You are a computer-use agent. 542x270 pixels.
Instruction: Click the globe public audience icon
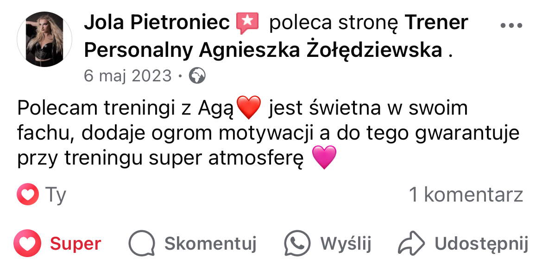[x=197, y=76]
